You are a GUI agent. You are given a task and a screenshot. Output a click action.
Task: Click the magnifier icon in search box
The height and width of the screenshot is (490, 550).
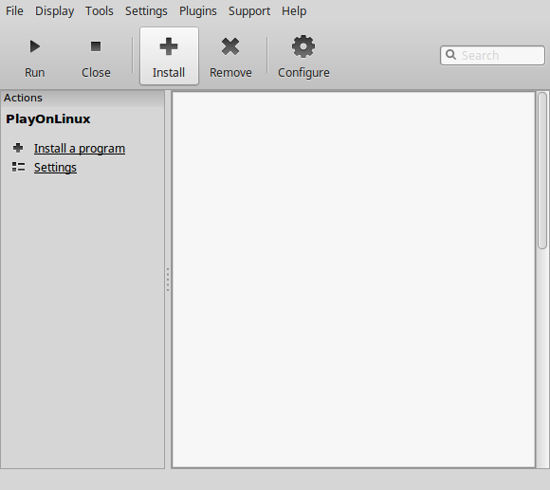point(450,55)
